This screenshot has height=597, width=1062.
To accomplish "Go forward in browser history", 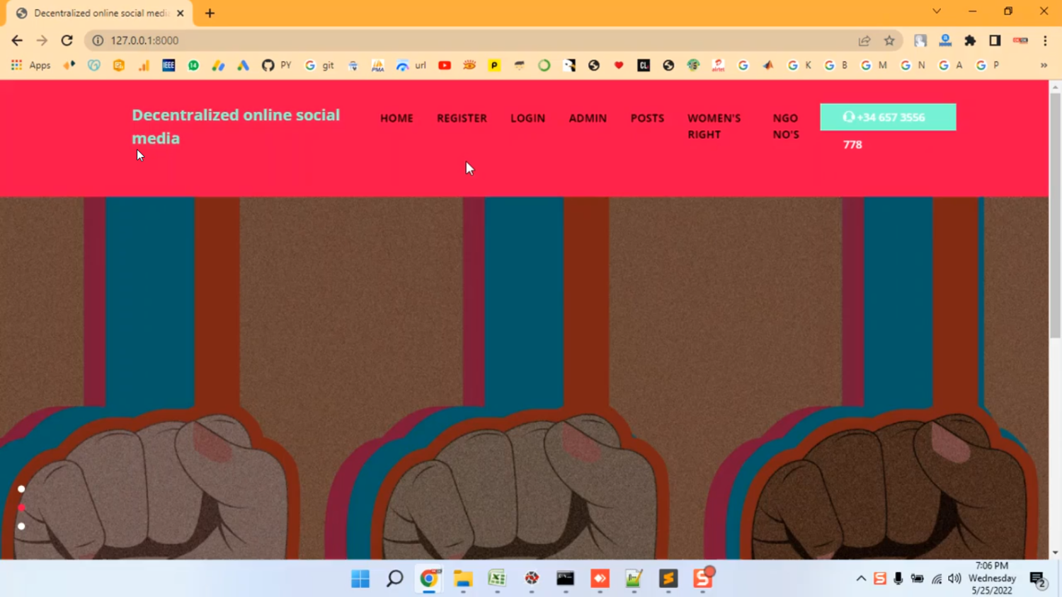I will (42, 40).
